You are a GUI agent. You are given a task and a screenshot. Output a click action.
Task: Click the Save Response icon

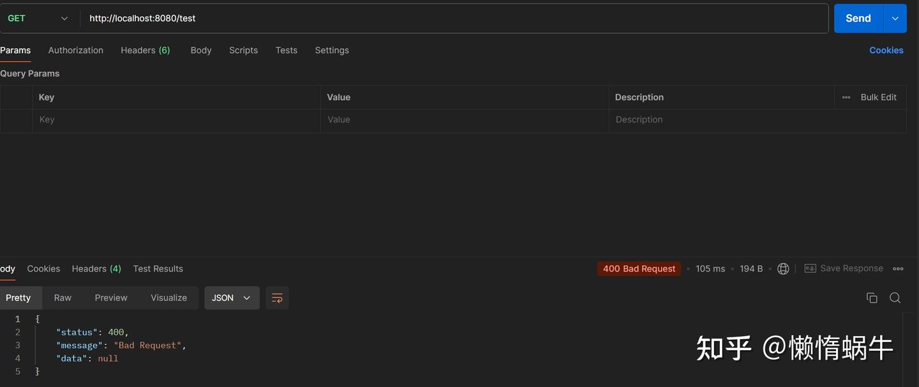(811, 268)
